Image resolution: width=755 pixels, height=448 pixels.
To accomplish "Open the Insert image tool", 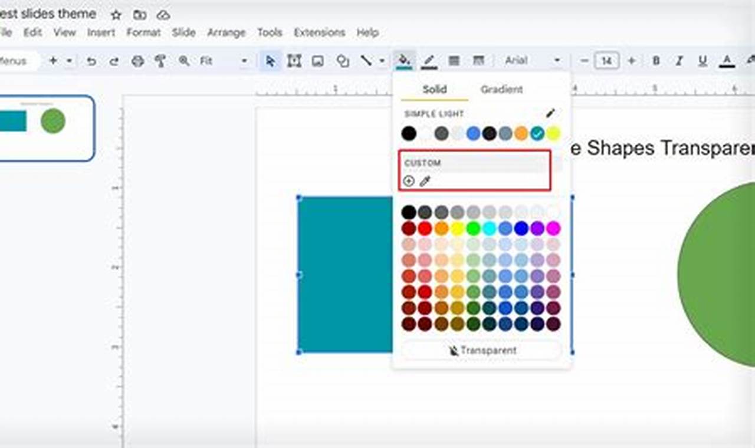I will [x=319, y=60].
